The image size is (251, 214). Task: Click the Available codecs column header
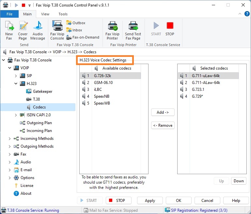coord(117,68)
